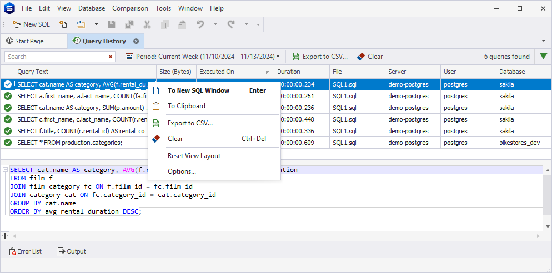Click success icon of production.categories query row
The width and height of the screenshot is (552, 273).
pos(8,143)
